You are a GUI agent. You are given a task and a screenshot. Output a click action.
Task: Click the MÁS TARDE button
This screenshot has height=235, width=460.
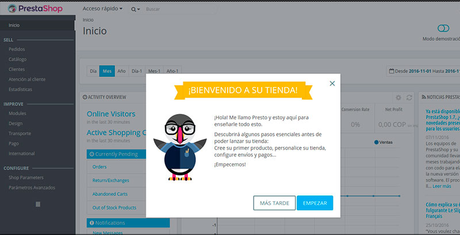[x=275, y=203]
